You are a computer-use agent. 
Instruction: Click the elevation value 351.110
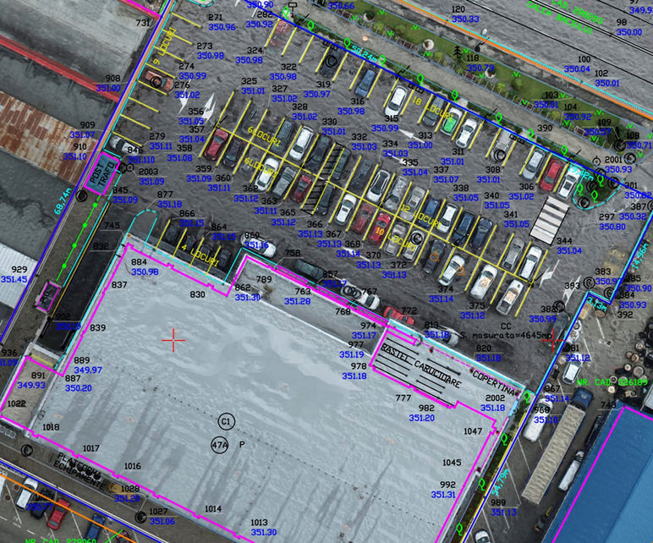(x=140, y=160)
